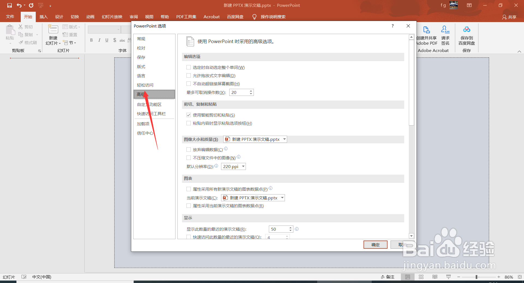
Task: Click the Italic I icon
Action: coord(99,40)
